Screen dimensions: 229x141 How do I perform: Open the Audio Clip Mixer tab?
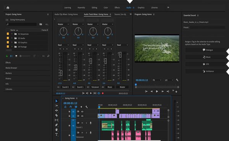tap(66, 15)
